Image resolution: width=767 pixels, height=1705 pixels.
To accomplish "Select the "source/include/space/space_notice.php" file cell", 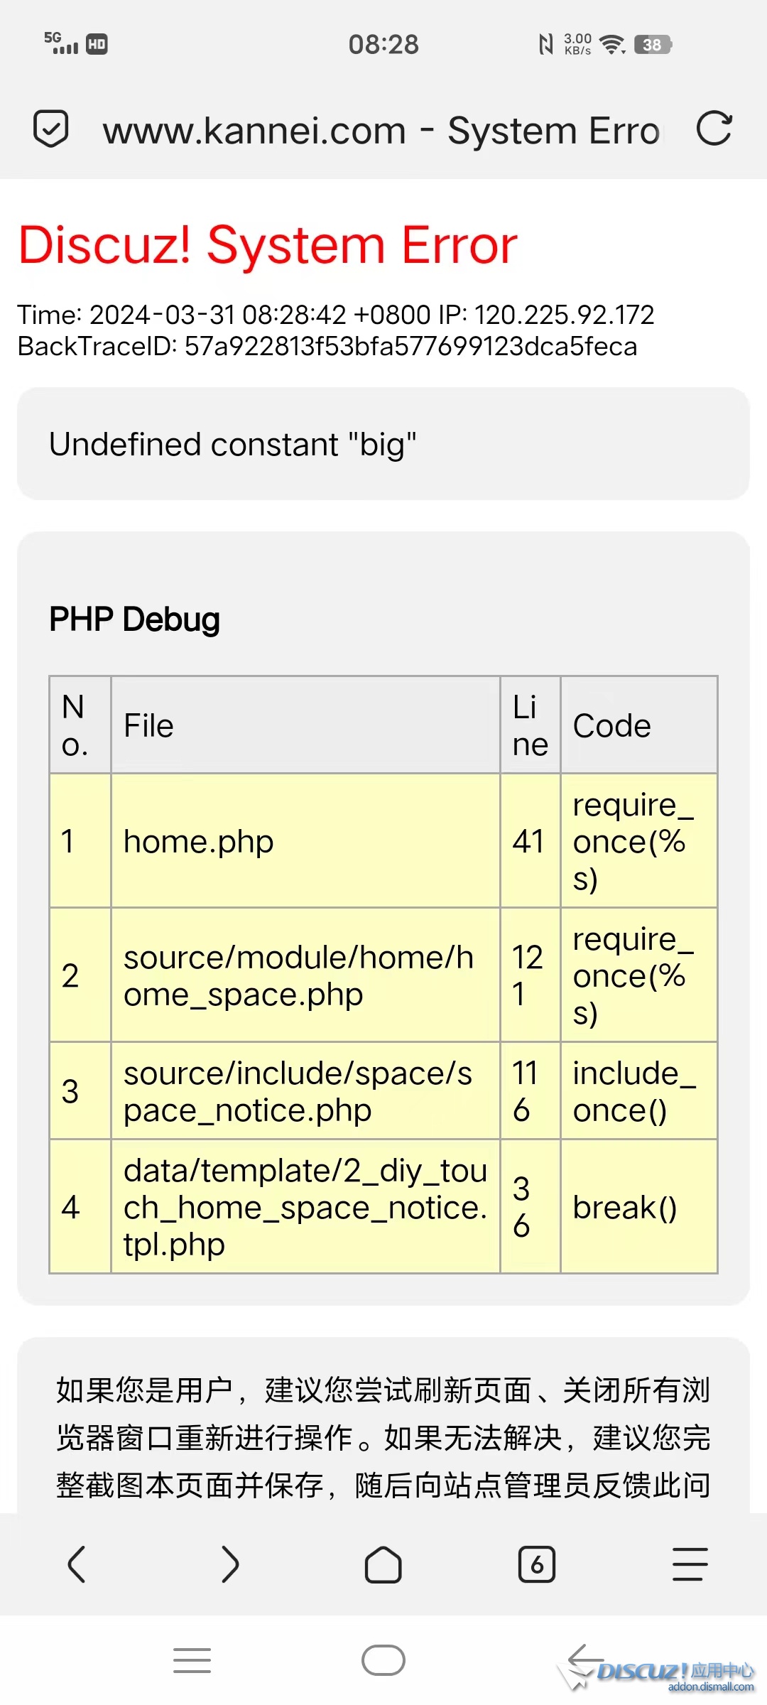I will pos(305,1091).
